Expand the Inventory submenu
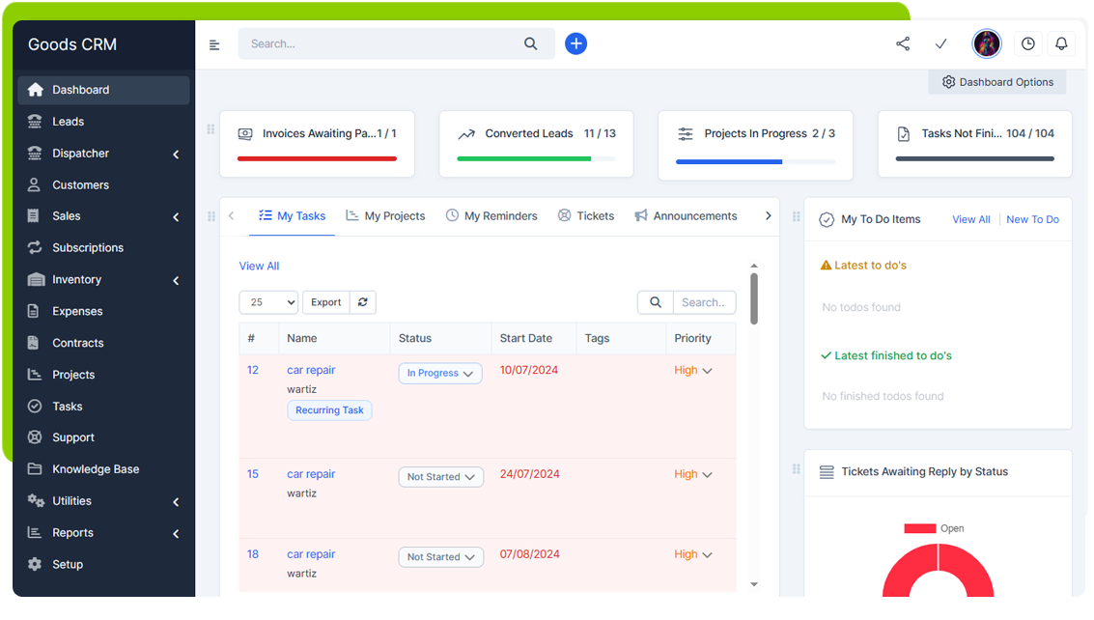The image size is (1094, 620). pyautogui.click(x=176, y=281)
